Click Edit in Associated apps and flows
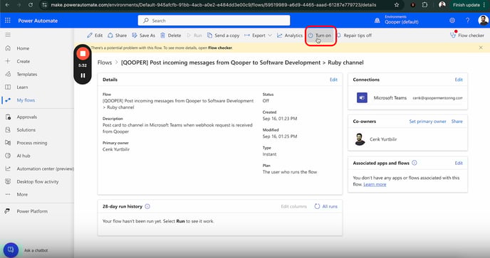 (459, 163)
